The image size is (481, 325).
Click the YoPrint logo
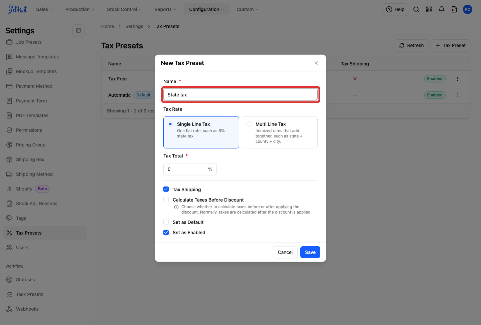17,9
